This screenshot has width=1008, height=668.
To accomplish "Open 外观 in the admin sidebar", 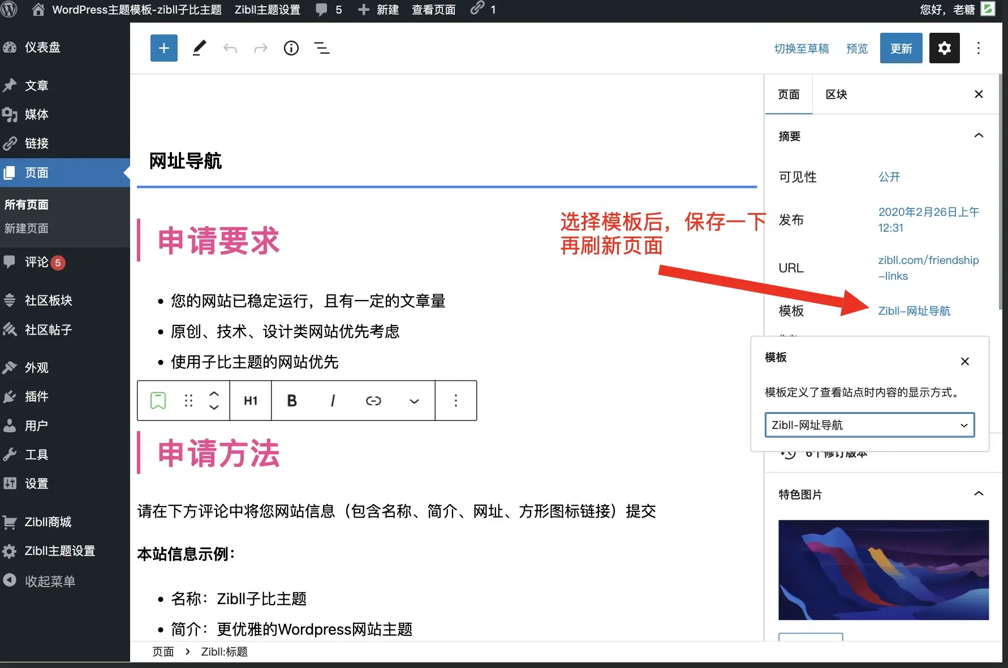I will (x=37, y=367).
